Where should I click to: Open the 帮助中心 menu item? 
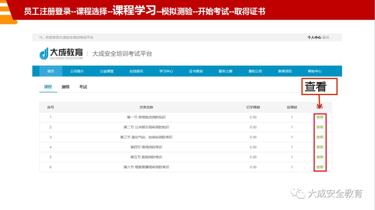pos(315,71)
